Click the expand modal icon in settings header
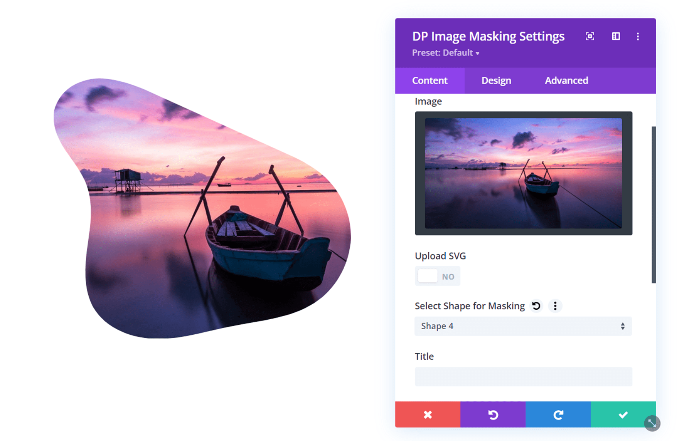The image size is (694, 441). (590, 37)
